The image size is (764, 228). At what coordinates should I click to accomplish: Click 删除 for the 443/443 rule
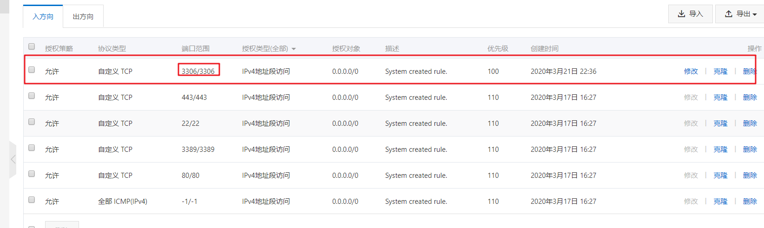point(750,98)
